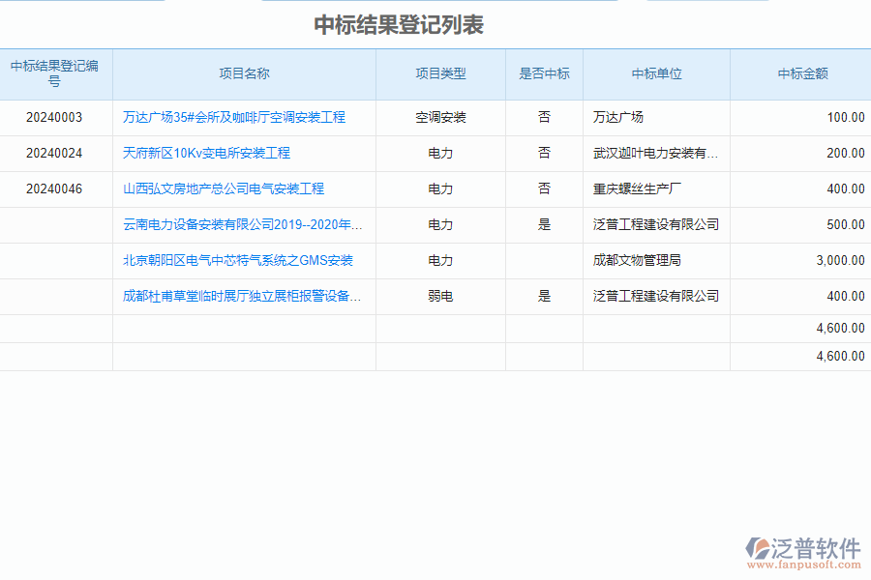Viewport: 871px width, 580px height.
Task: Click the 项目名称 column header
Action: point(245,73)
